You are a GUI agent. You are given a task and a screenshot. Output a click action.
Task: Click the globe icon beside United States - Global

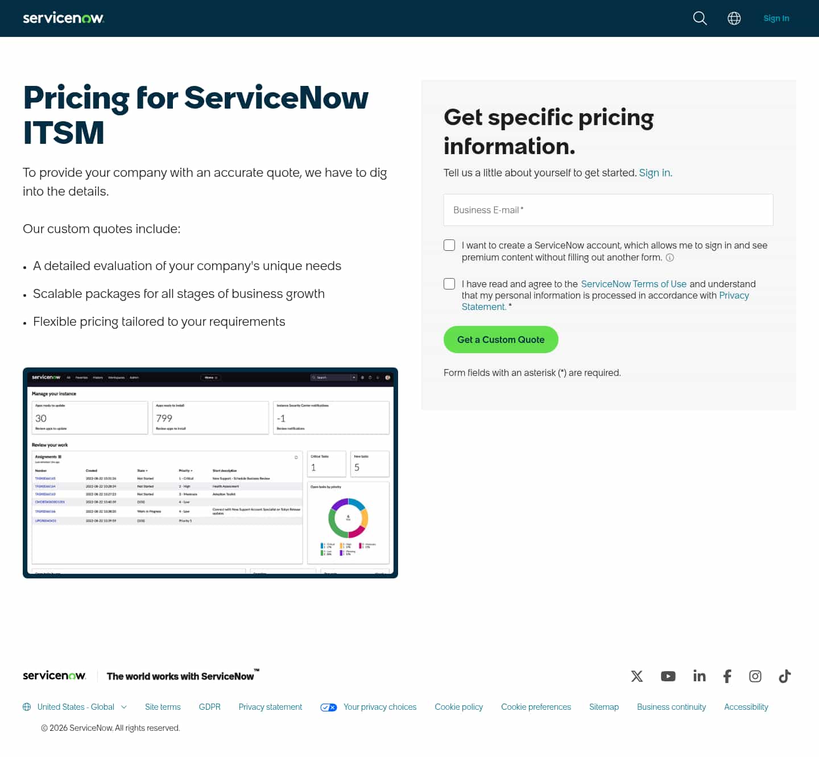[27, 707]
